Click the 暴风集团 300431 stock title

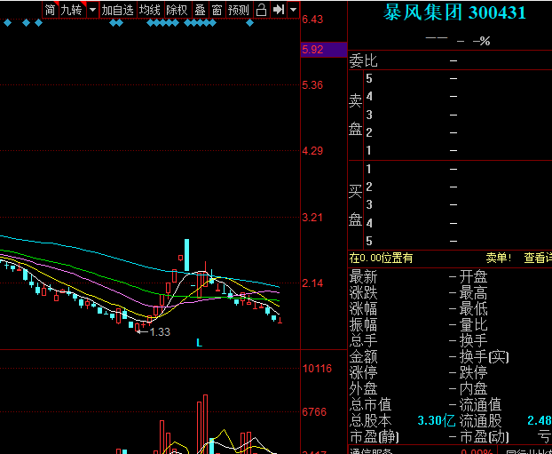(454, 12)
